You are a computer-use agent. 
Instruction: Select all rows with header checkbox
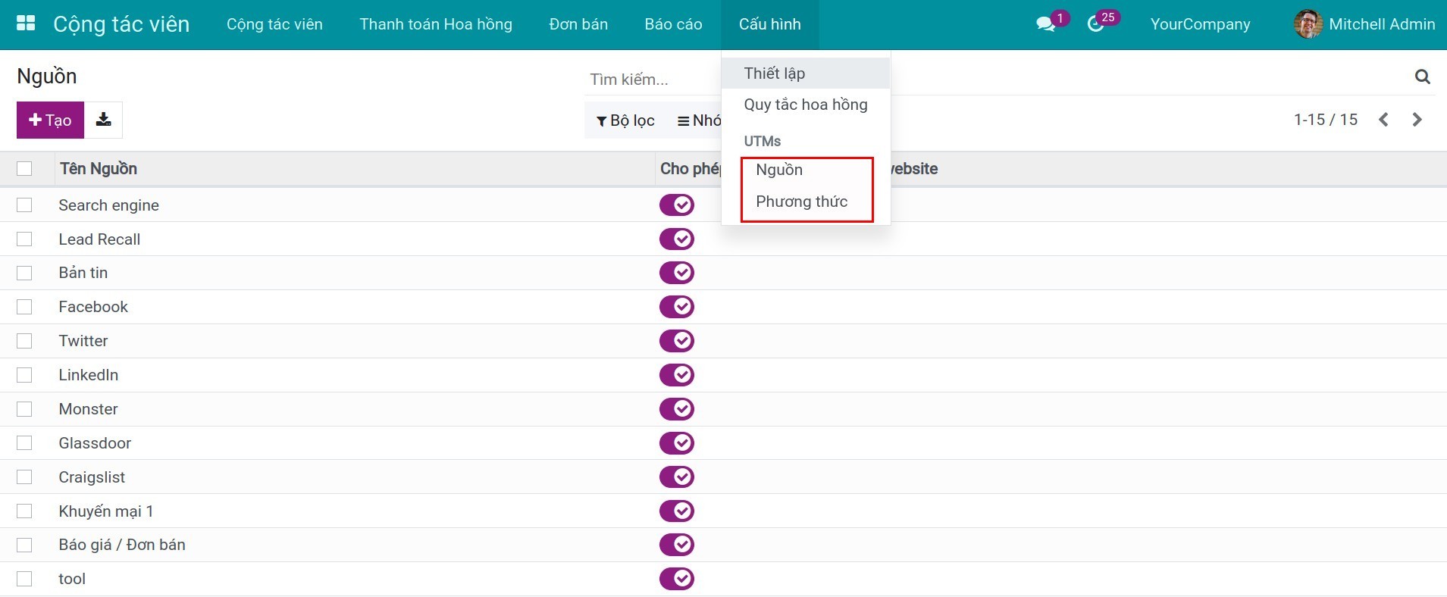[x=24, y=168]
